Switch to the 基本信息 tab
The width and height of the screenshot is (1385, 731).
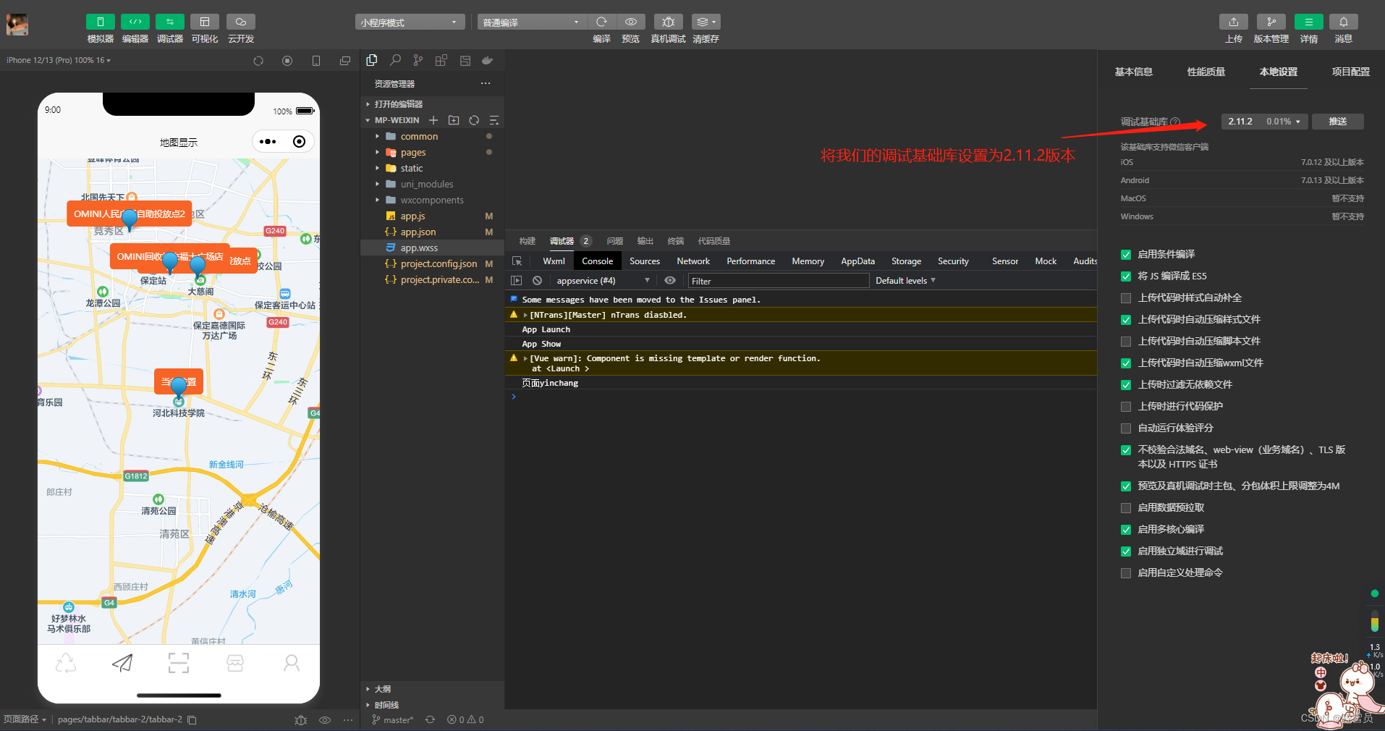click(1133, 72)
